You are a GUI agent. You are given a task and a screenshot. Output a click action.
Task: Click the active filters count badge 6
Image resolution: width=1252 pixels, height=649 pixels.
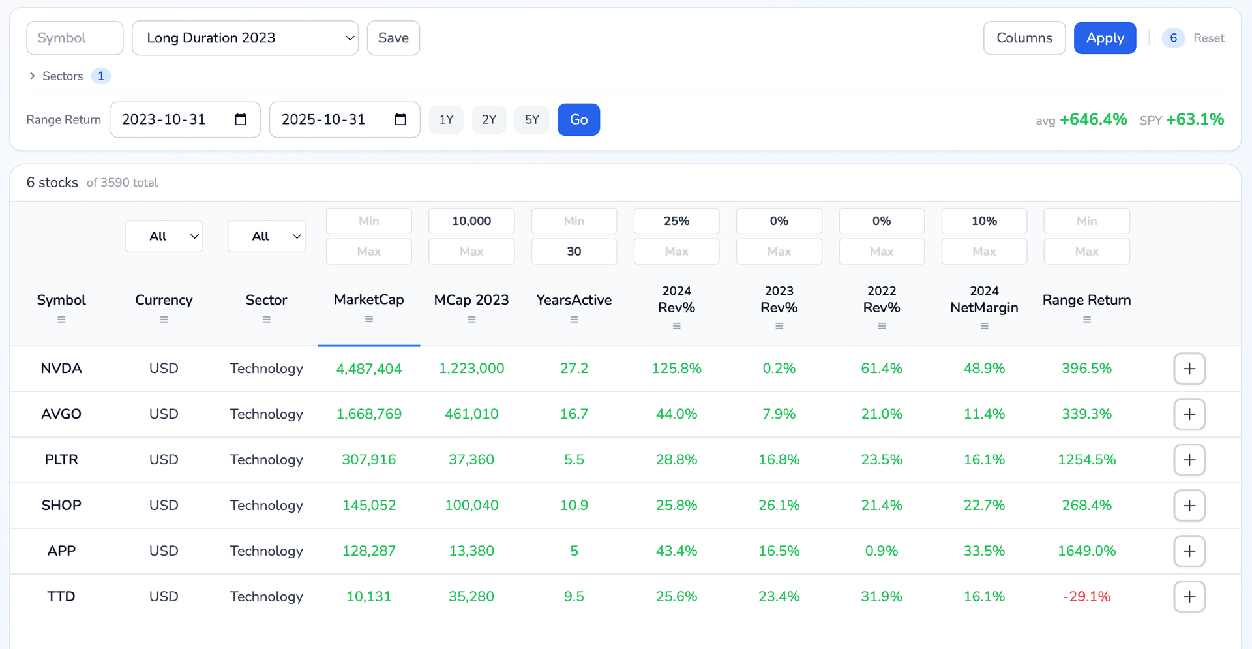point(1173,38)
